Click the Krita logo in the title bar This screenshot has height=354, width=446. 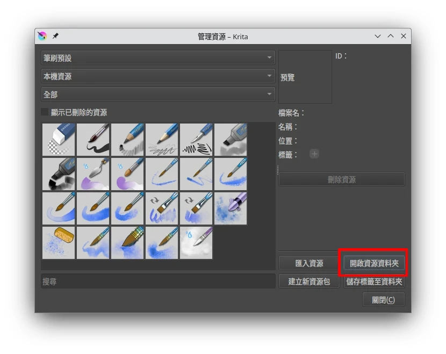click(x=42, y=37)
